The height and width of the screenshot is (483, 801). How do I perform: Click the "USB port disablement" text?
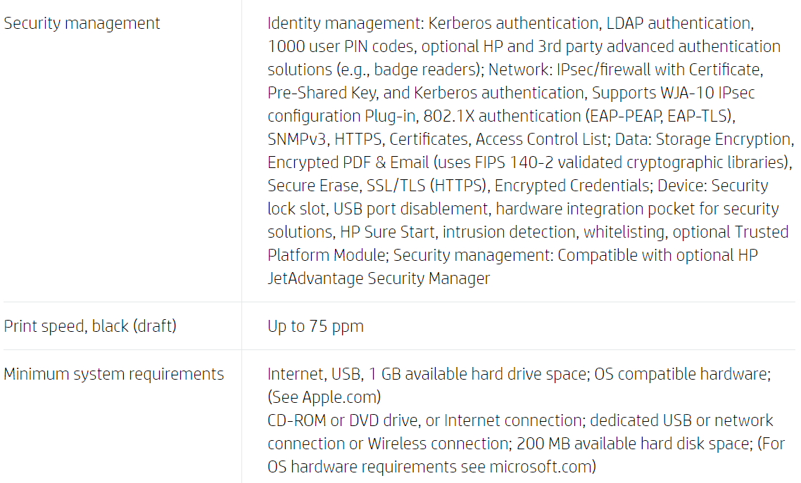tap(410, 209)
